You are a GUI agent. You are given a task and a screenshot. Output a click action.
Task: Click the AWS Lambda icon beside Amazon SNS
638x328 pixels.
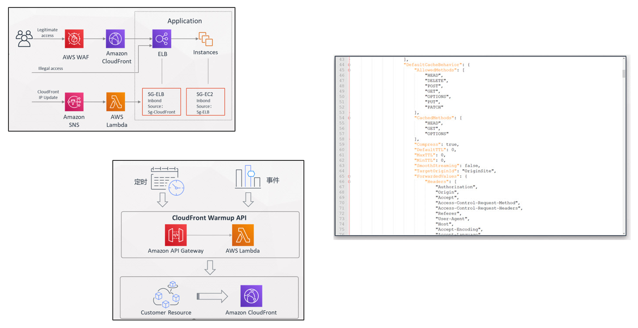(x=116, y=102)
